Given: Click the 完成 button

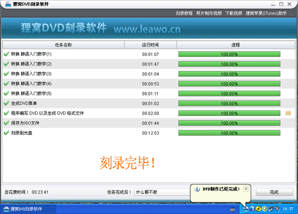Looking at the screenshot, I should [x=274, y=192].
